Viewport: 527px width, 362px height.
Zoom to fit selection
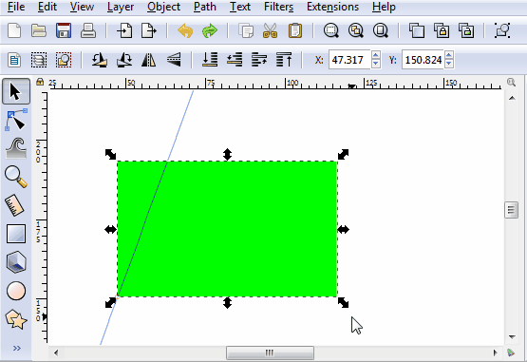[x=331, y=31]
